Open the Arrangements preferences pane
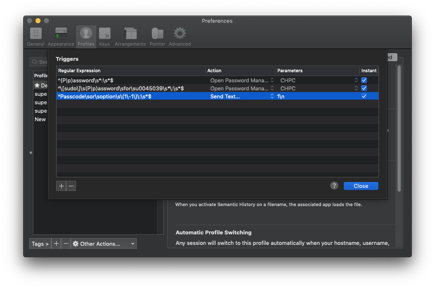 coord(130,37)
